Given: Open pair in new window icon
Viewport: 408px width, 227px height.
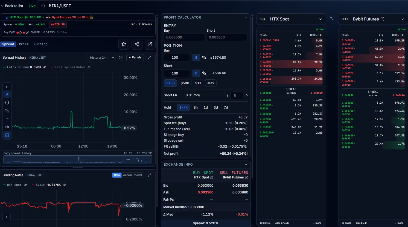Looking at the screenshot, I should (x=150, y=44).
